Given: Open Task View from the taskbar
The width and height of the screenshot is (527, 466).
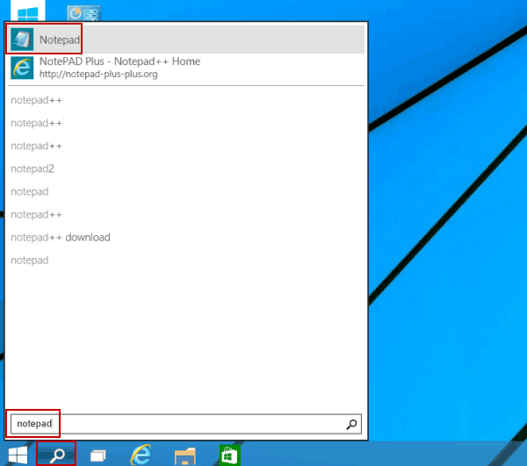Looking at the screenshot, I should click(98, 455).
